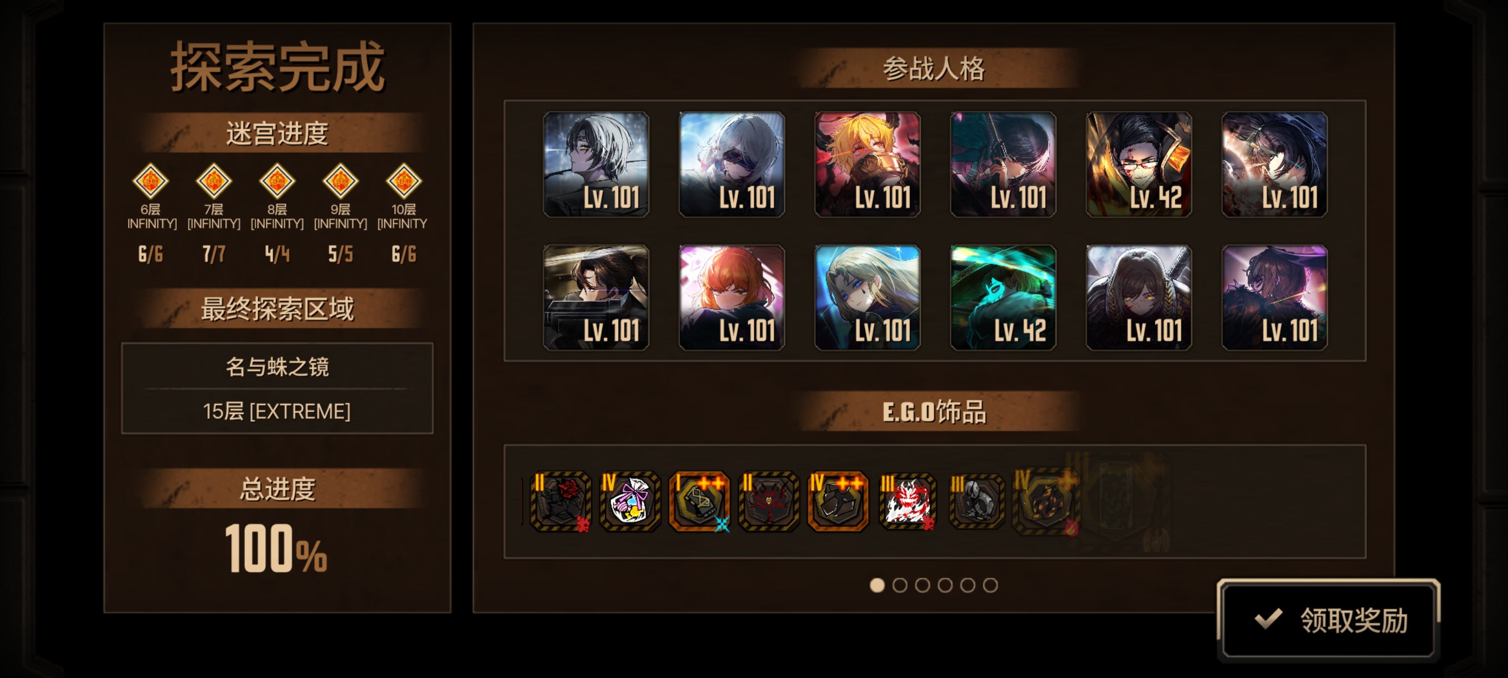Viewport: 1508px width, 678px height.
Task: Select the blonde red-background Lv. 101 portrait
Action: coord(867,164)
